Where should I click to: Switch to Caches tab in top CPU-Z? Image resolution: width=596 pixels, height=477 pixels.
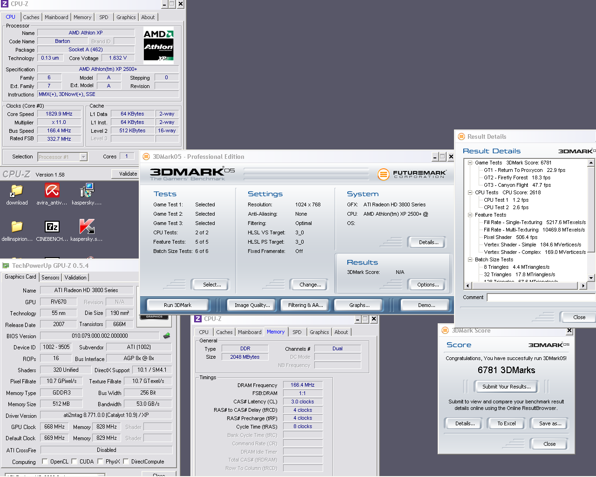coord(31,17)
